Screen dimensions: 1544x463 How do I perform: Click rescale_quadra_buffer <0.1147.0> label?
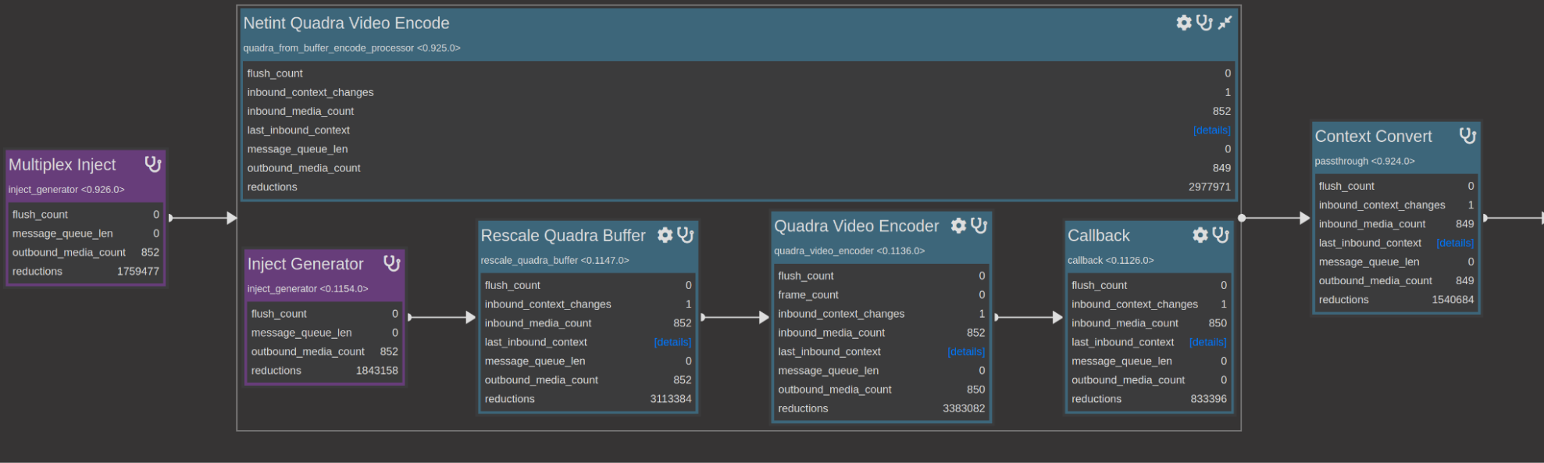pos(555,261)
